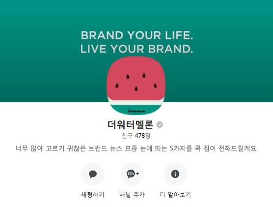Click the LIVE YOUR BRAND. banner text
This screenshot has height=207, width=273.
[x=136, y=49]
